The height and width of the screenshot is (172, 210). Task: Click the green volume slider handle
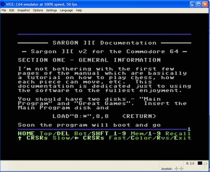[205, 163]
